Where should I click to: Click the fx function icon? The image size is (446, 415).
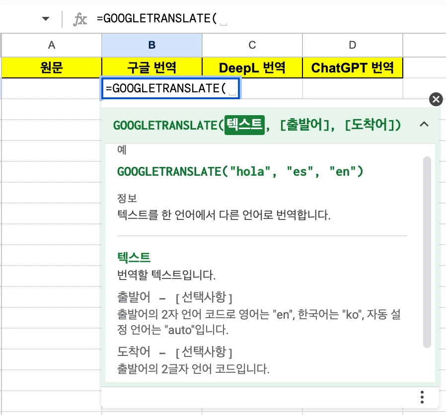point(80,19)
